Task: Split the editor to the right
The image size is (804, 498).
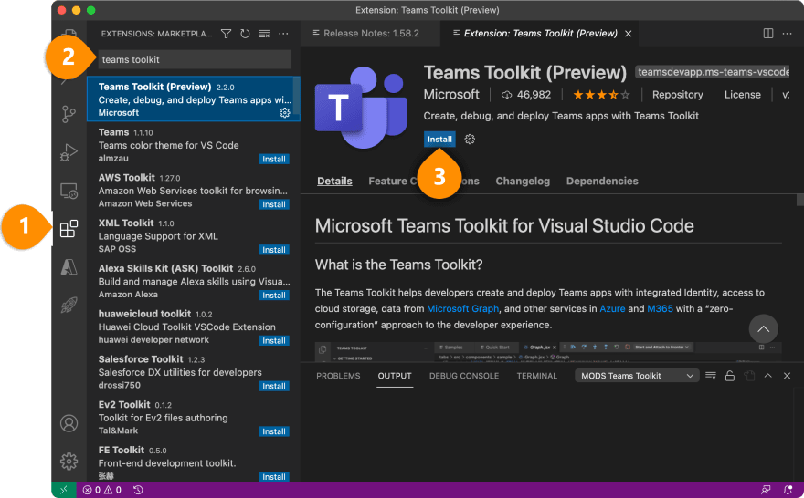Action: coord(768,33)
